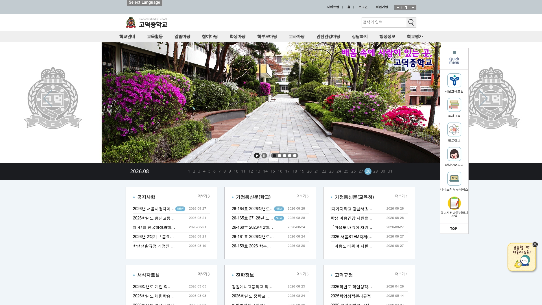Open letter 26-164호 2026학년도…
This screenshot has height=305, width=542.
(253, 209)
